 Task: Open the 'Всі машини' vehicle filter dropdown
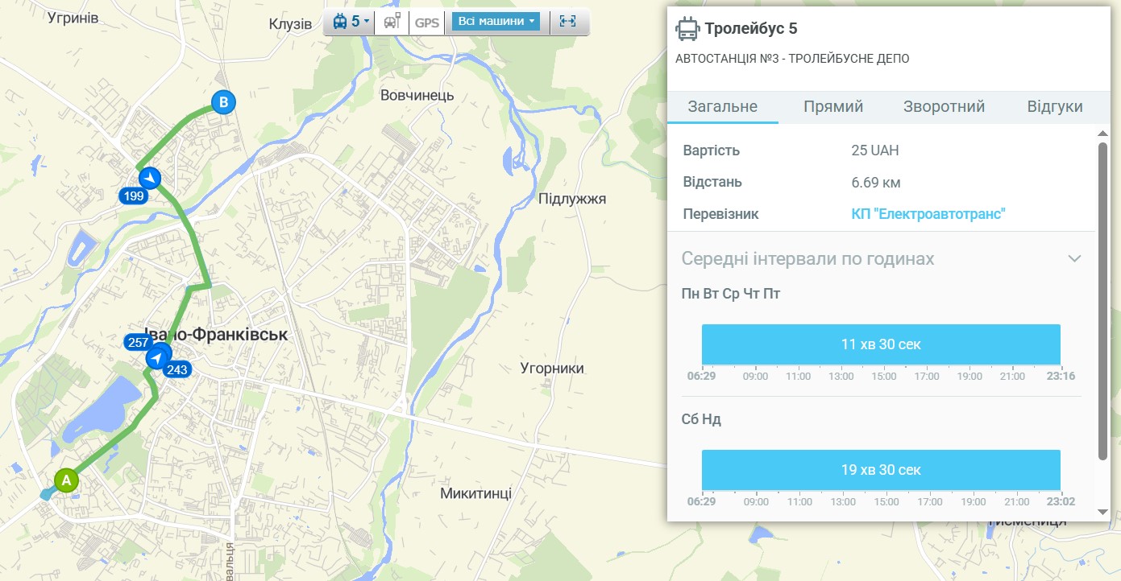tap(496, 21)
